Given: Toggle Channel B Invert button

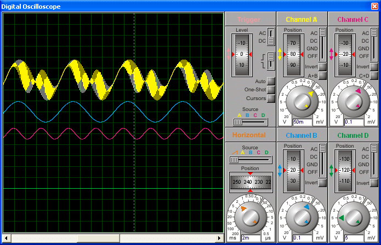Looking at the screenshot, I should click(322, 183).
